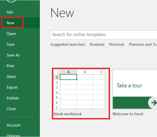Open the Take a tour template
Image resolution: width=157 pixels, height=137 pixels.
[x=135, y=89]
